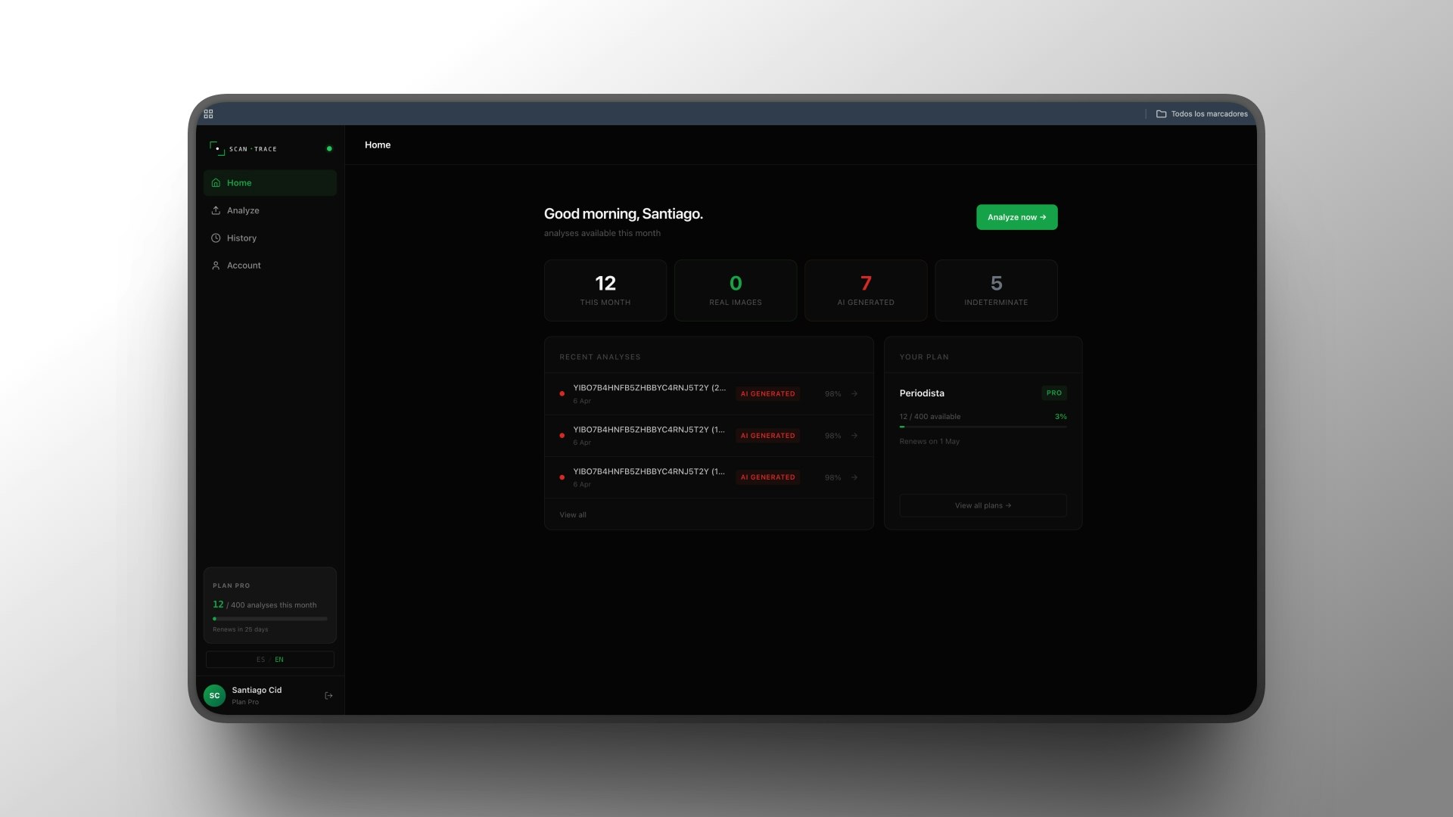This screenshot has width=1453, height=817.
Task: Select the Analyze upload icon in sidebar
Action: coord(216,210)
